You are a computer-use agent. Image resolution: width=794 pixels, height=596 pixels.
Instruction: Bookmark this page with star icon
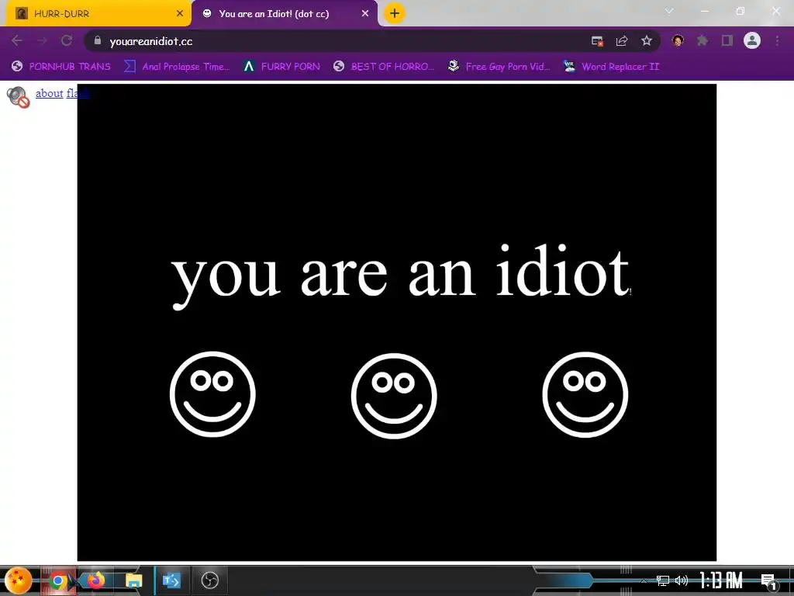(646, 41)
